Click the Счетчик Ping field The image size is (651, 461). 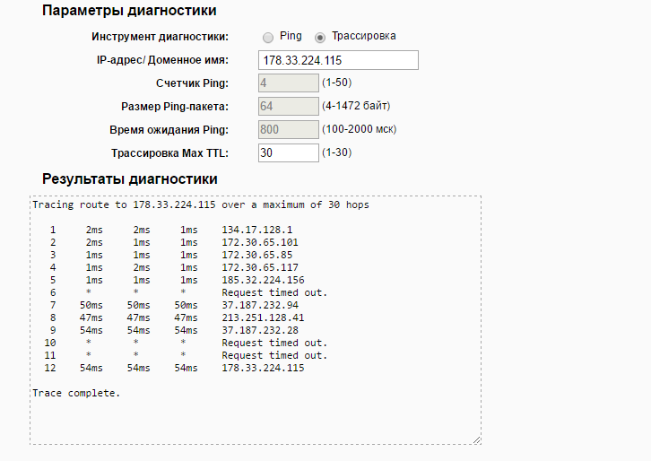point(288,83)
